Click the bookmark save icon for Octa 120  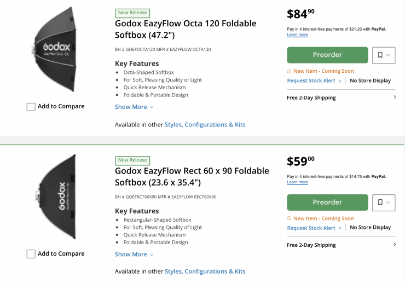[x=380, y=55]
